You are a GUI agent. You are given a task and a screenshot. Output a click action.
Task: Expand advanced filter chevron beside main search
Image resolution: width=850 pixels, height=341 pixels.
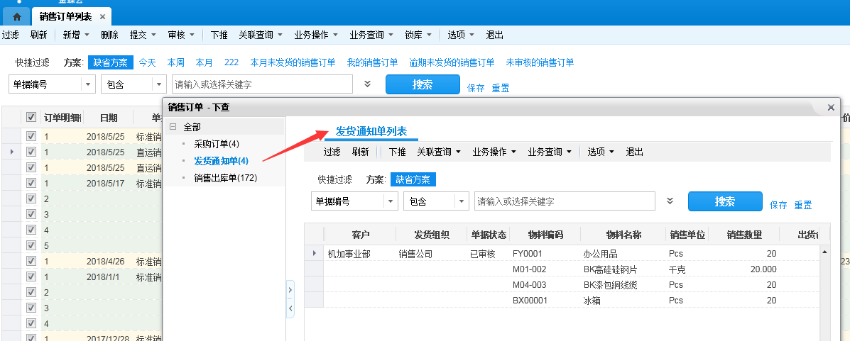[367, 84]
